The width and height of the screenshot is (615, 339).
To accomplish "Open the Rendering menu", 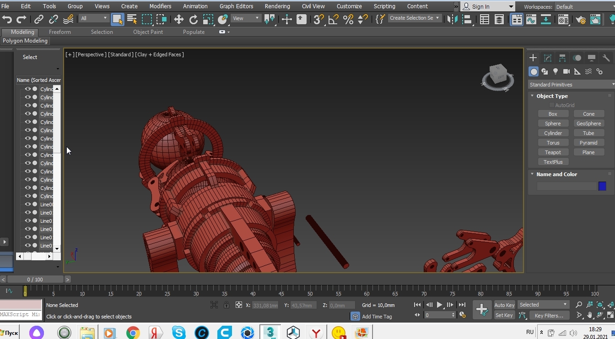I will [277, 6].
